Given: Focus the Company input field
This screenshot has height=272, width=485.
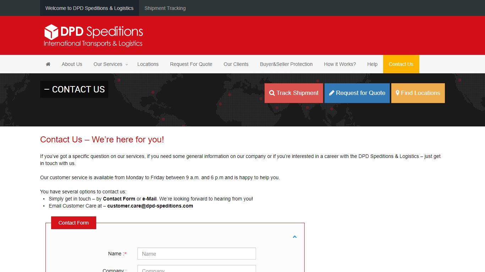Looking at the screenshot, I should coord(196,268).
